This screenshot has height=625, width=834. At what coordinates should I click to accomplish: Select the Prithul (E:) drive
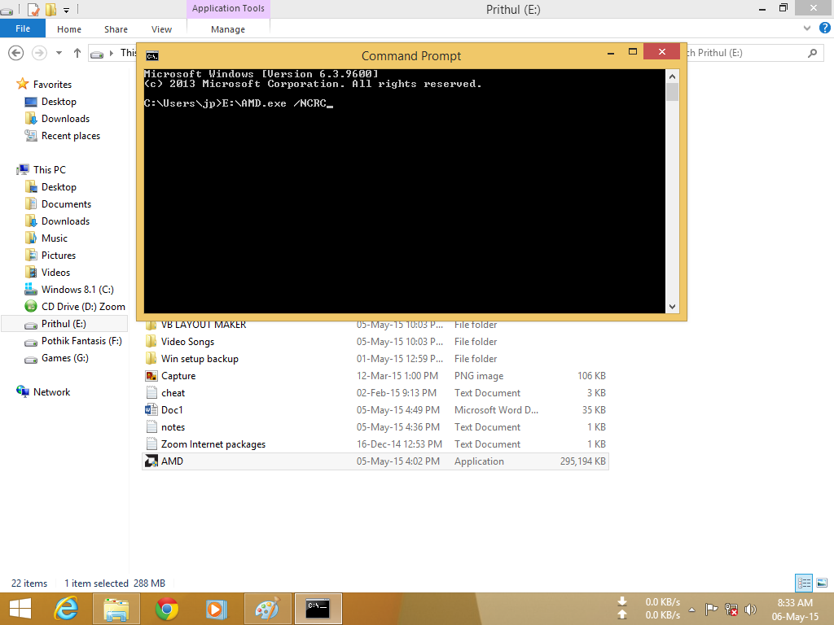pyautogui.click(x=64, y=324)
